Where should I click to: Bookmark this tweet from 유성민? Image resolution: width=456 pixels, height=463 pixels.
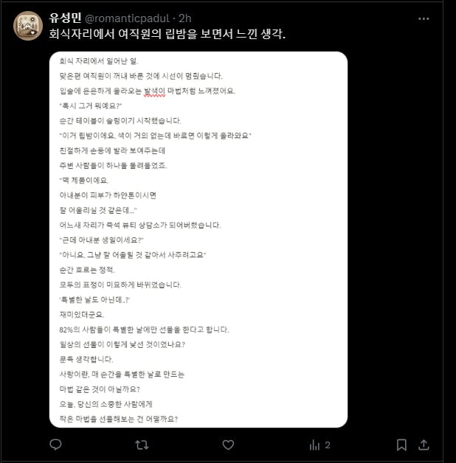click(401, 445)
